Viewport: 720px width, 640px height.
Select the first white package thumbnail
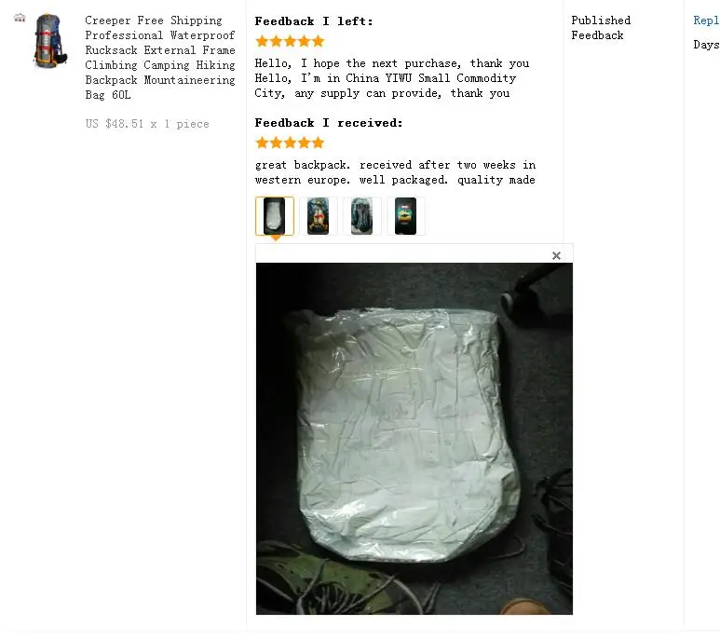point(275,216)
